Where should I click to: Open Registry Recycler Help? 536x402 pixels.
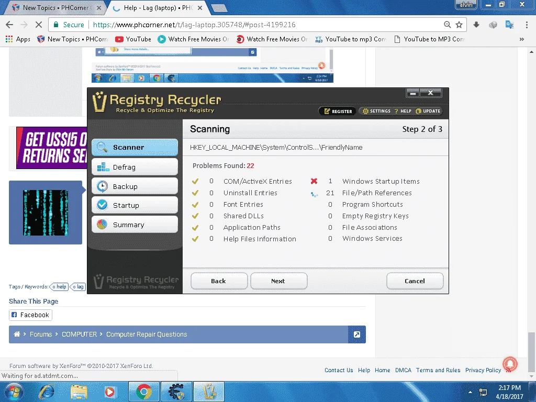(x=403, y=111)
